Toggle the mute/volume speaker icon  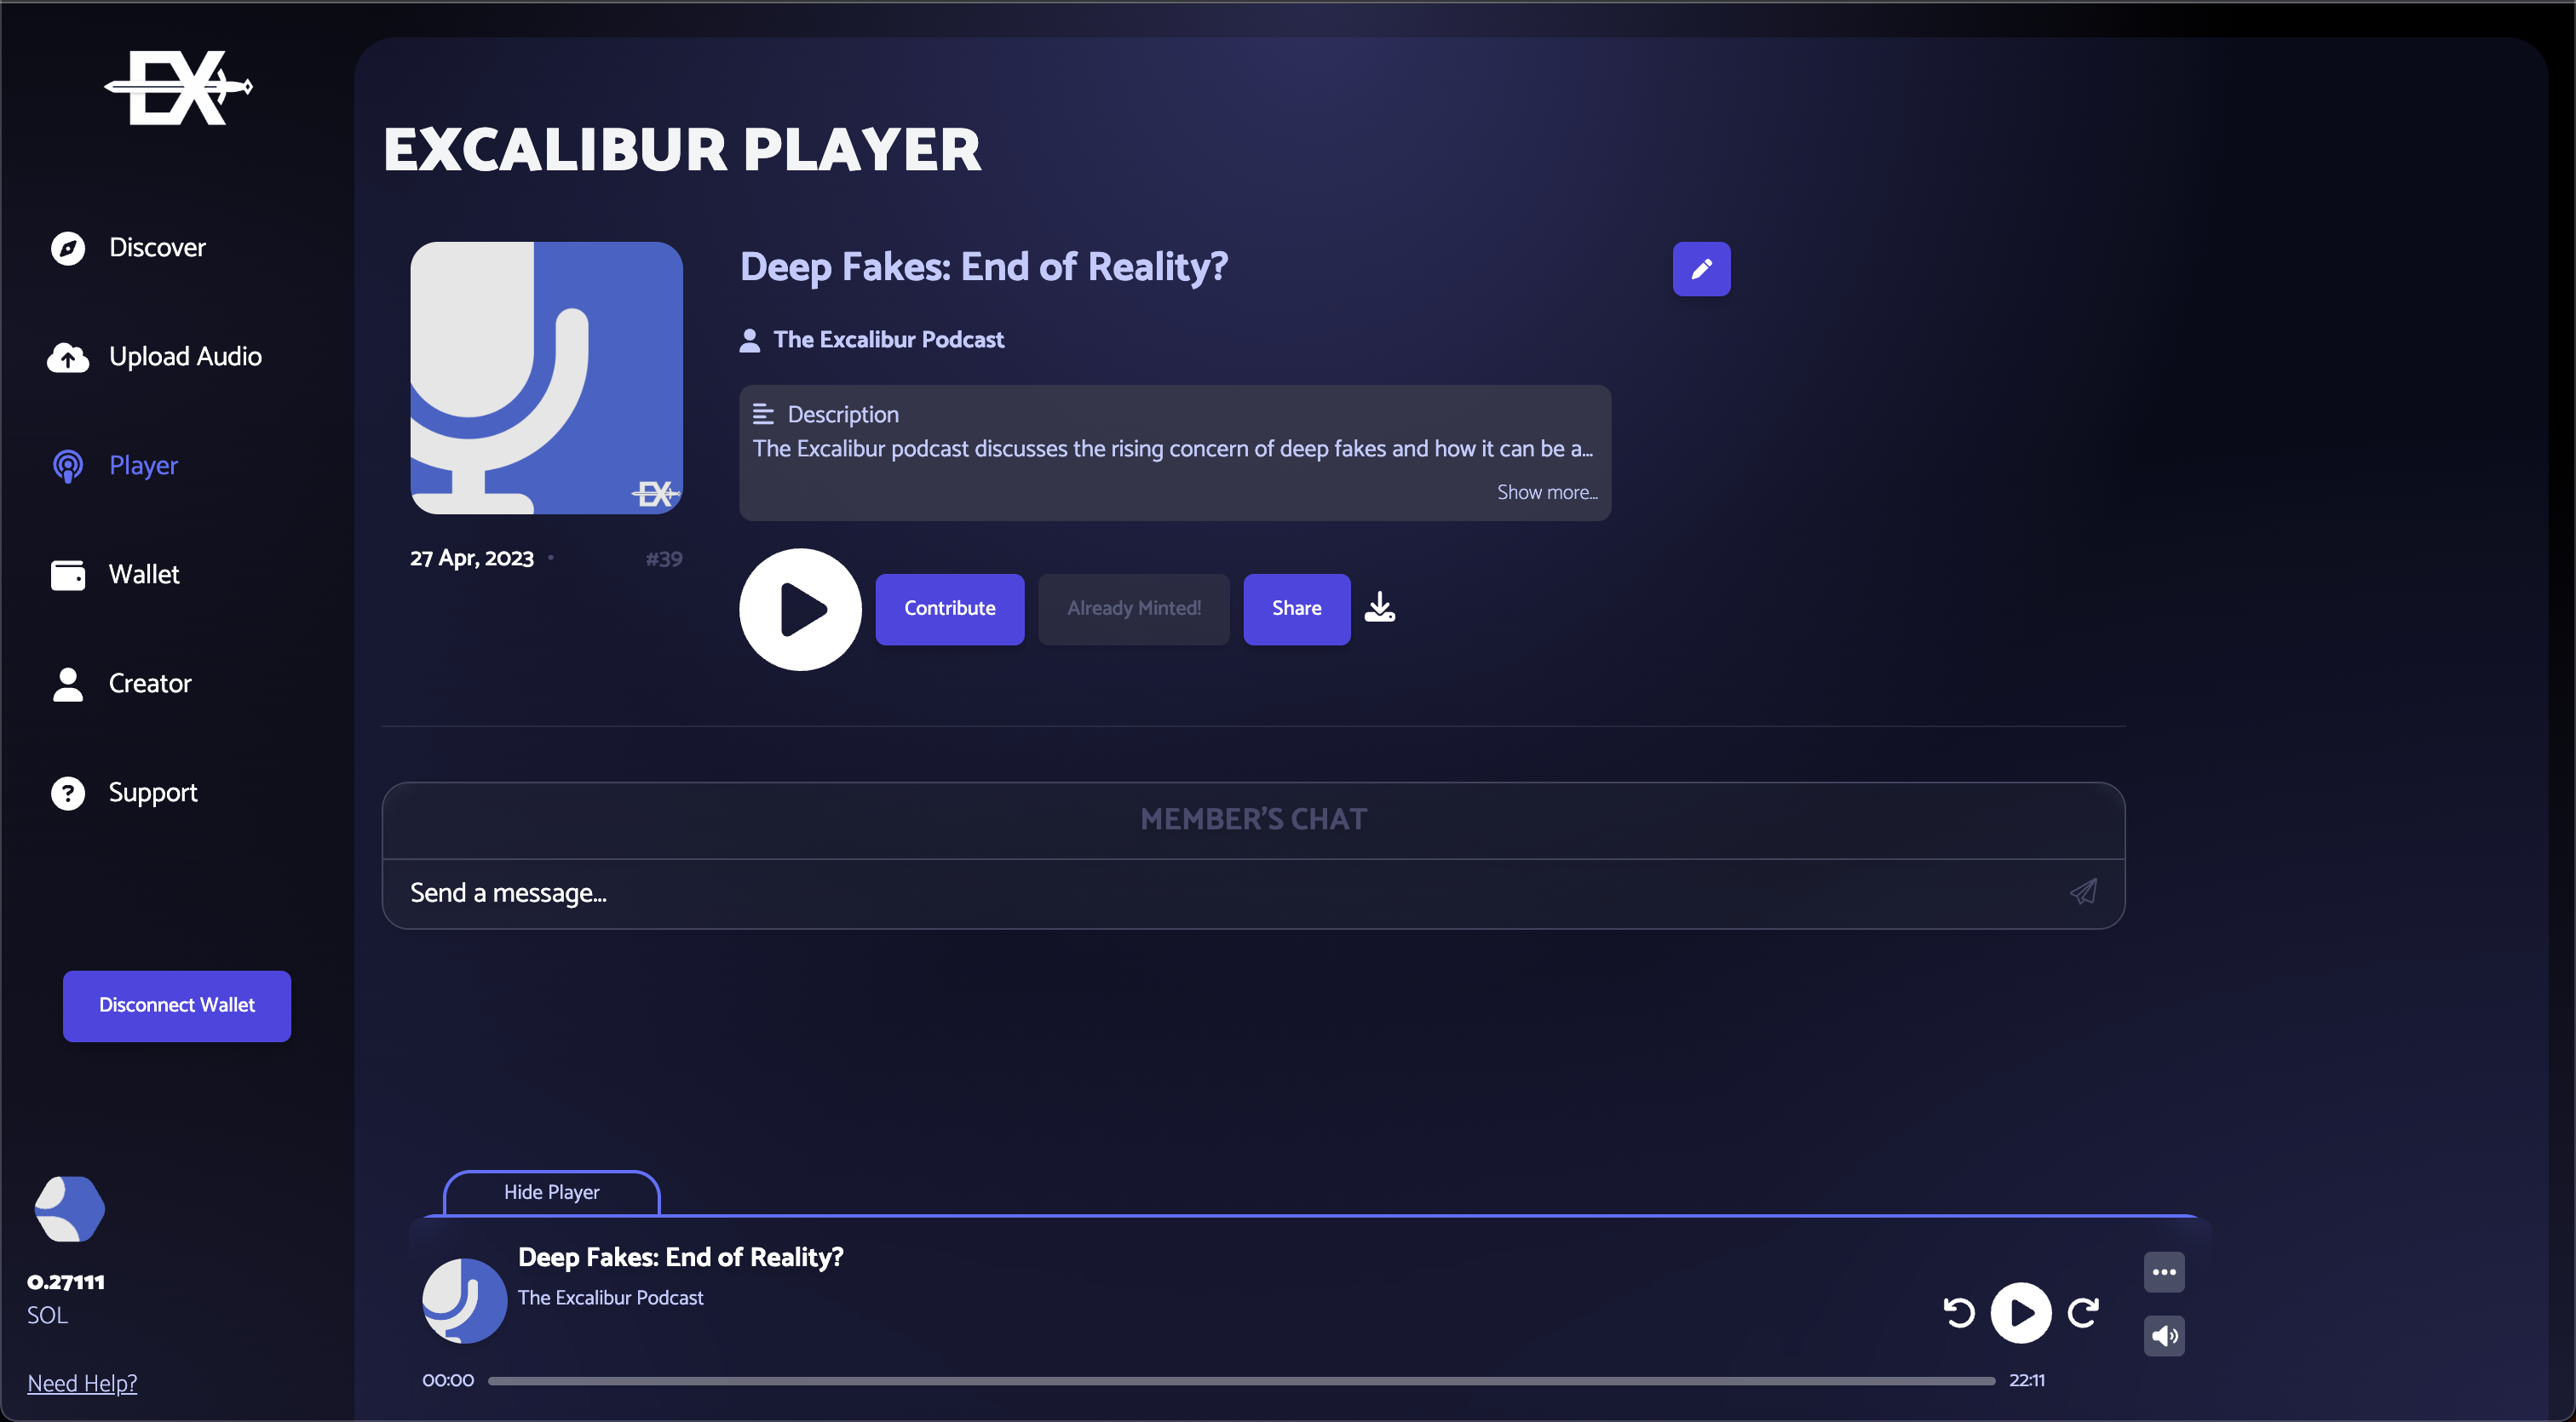[x=2165, y=1334]
